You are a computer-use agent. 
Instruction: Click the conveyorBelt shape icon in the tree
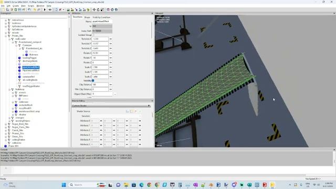(x=19, y=77)
